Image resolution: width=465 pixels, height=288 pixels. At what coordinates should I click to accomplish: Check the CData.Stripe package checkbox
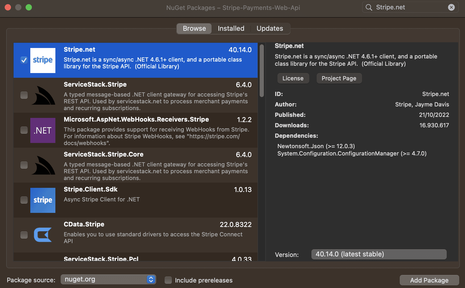(24, 235)
